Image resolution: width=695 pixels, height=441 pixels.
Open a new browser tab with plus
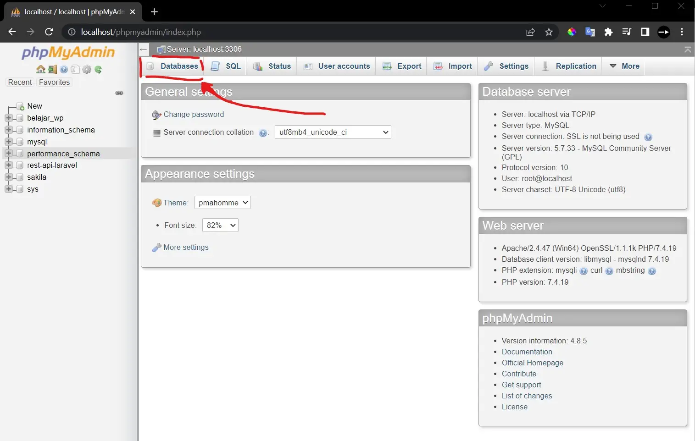pos(154,11)
